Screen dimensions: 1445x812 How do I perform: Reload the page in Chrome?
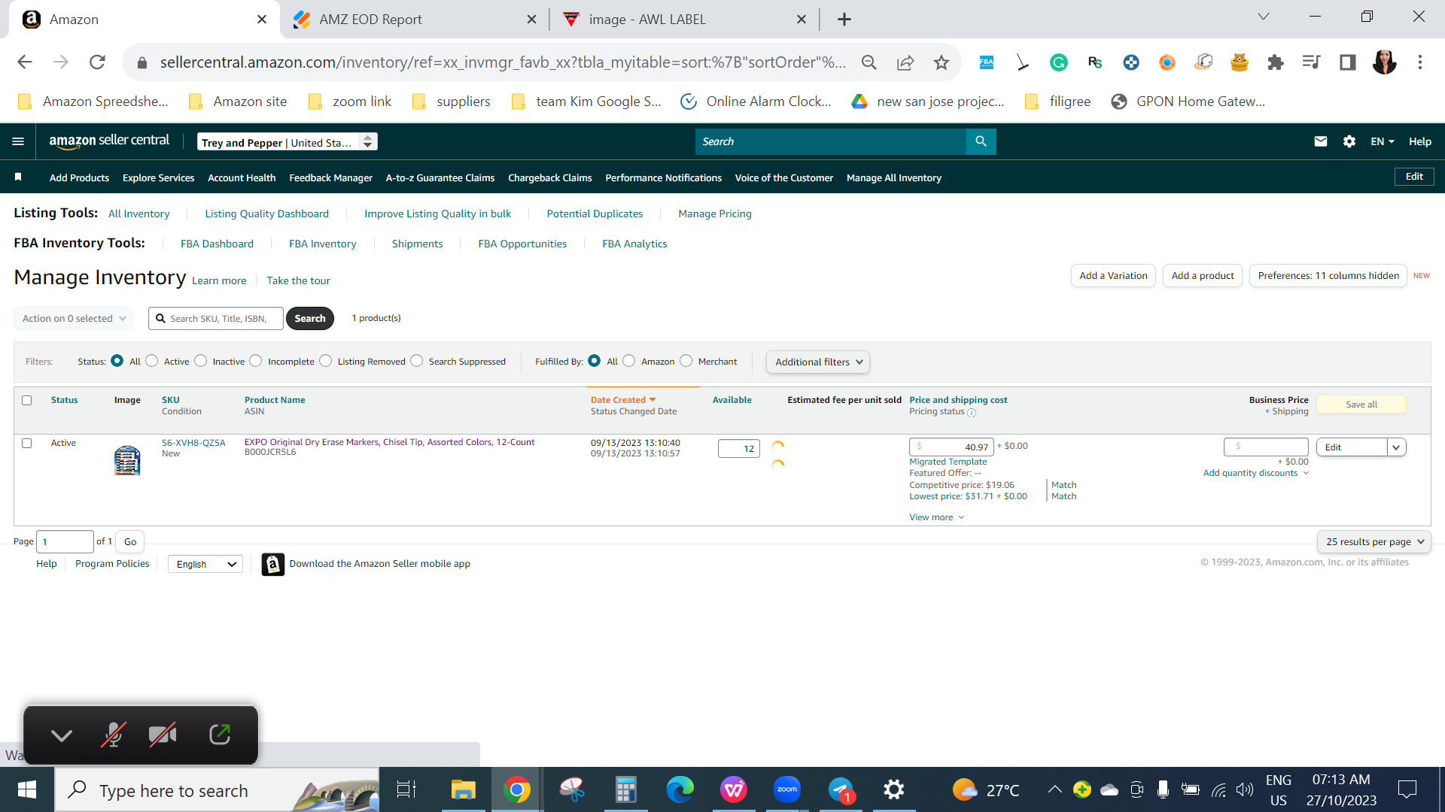[97, 62]
